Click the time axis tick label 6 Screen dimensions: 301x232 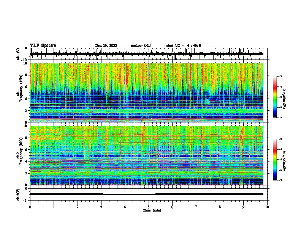coord(173,207)
